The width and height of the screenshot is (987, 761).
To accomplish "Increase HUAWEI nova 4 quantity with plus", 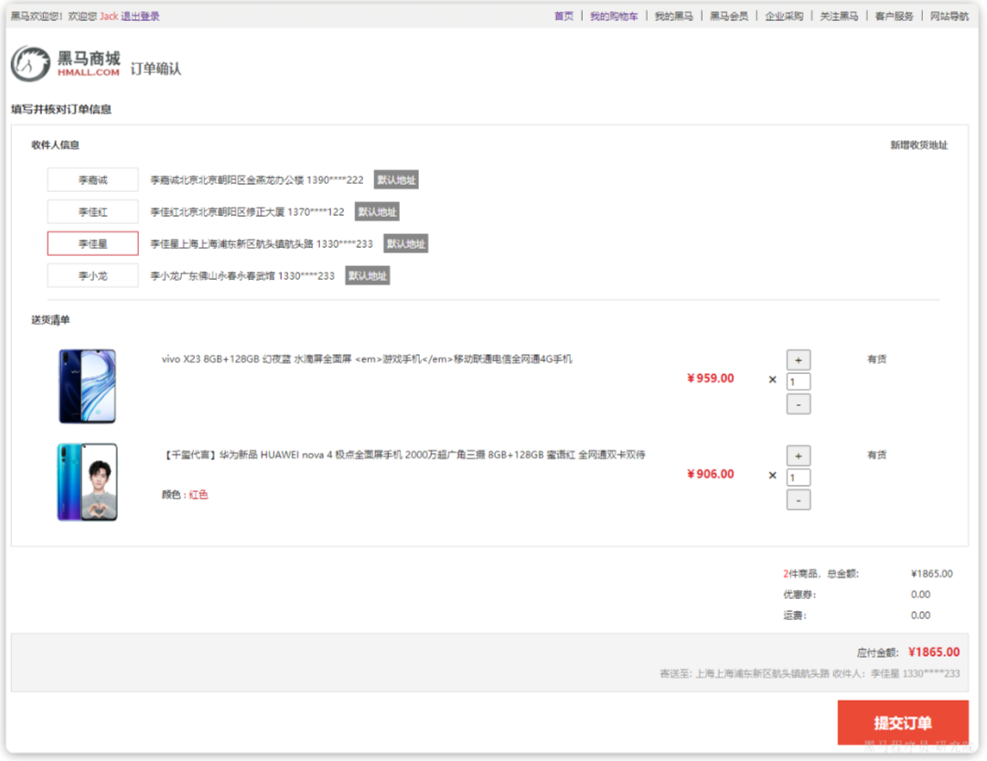I will click(799, 456).
